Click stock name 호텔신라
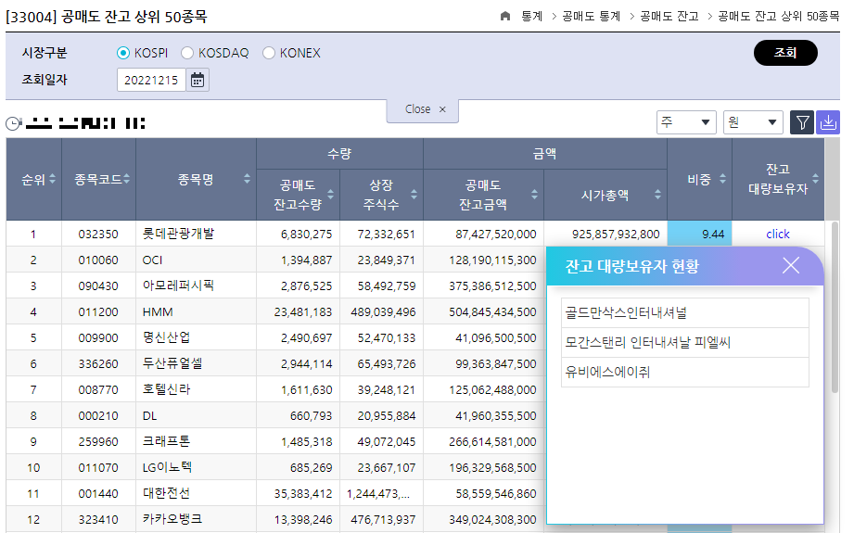 coord(166,389)
